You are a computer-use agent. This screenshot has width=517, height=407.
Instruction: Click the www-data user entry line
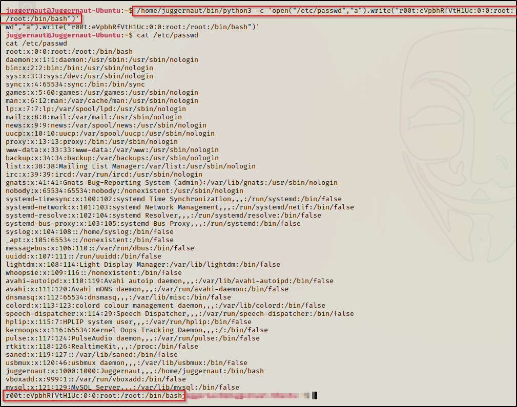112,149
